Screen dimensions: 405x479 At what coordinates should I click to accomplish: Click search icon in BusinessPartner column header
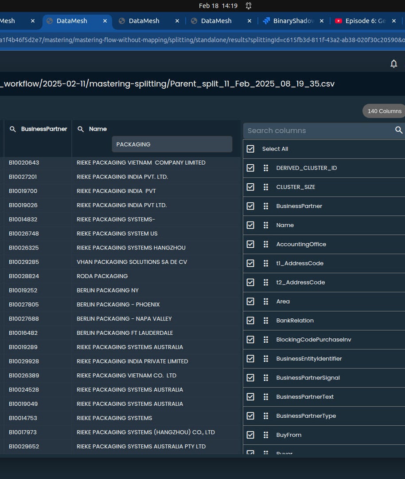coord(13,129)
